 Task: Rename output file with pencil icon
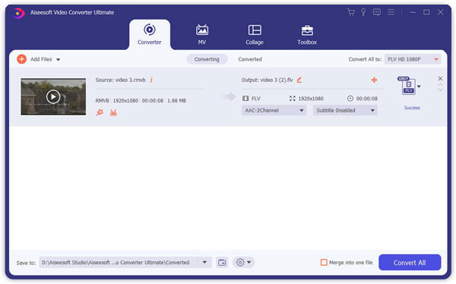(299, 80)
